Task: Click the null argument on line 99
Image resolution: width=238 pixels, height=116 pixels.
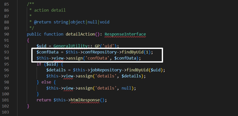Action: pyautogui.click(x=126, y=88)
